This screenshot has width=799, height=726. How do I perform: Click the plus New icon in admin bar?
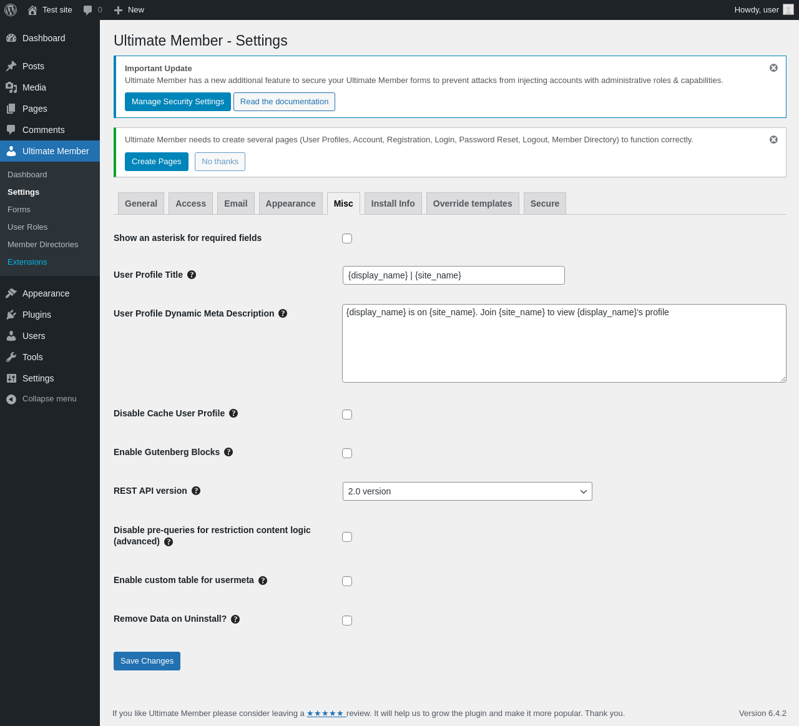pos(118,10)
